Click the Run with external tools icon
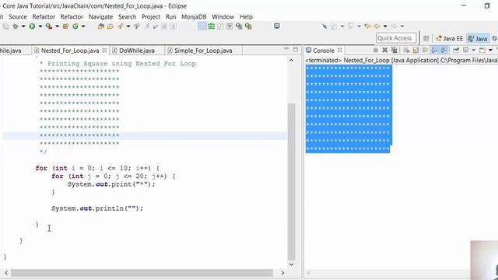 tap(49, 26)
